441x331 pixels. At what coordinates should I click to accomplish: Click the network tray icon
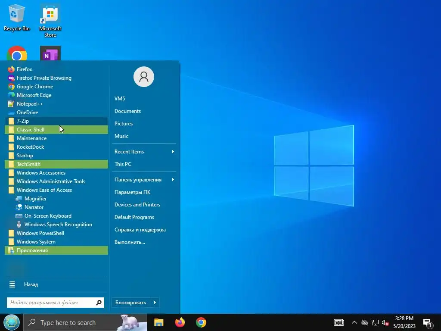coord(375,322)
